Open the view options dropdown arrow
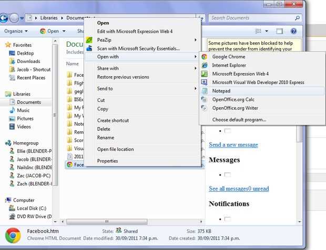This screenshot has height=250, width=326. (x=267, y=32)
